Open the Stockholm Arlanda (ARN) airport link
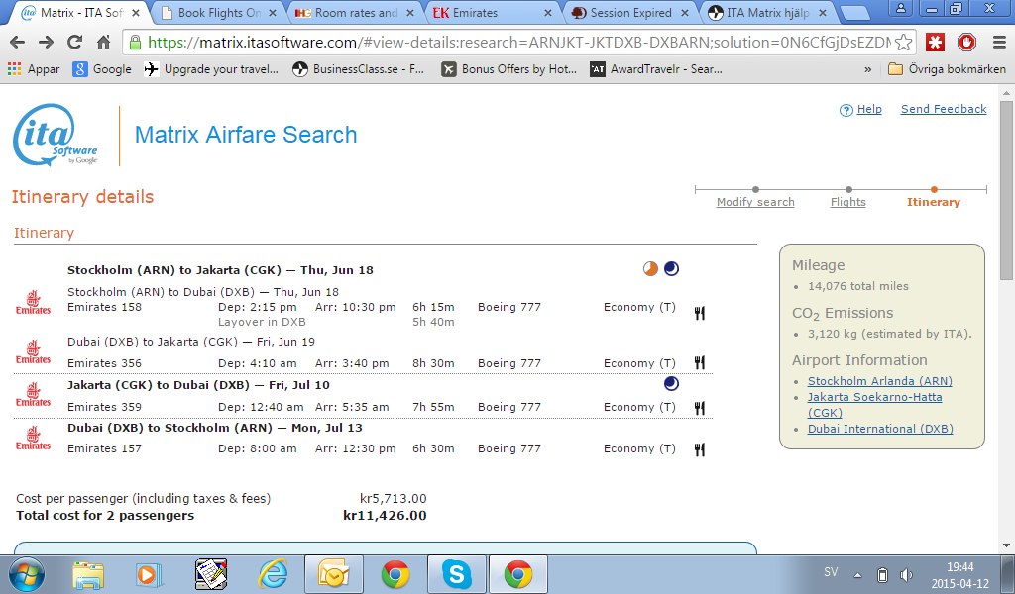Viewport: 1015px width, 594px height. point(879,381)
